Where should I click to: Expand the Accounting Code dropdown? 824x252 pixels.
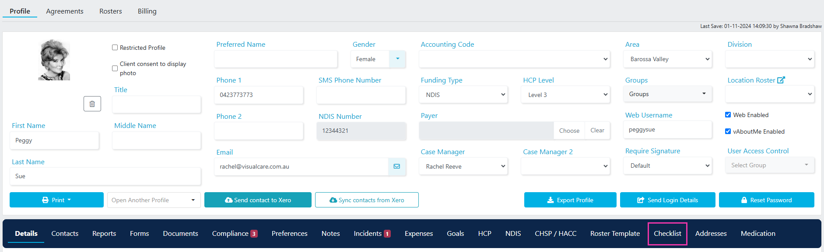click(x=514, y=59)
